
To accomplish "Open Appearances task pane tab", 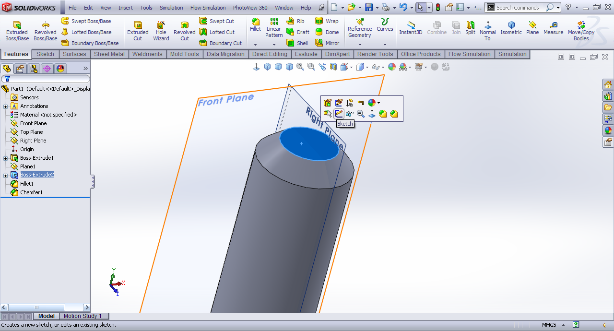I will [608, 130].
